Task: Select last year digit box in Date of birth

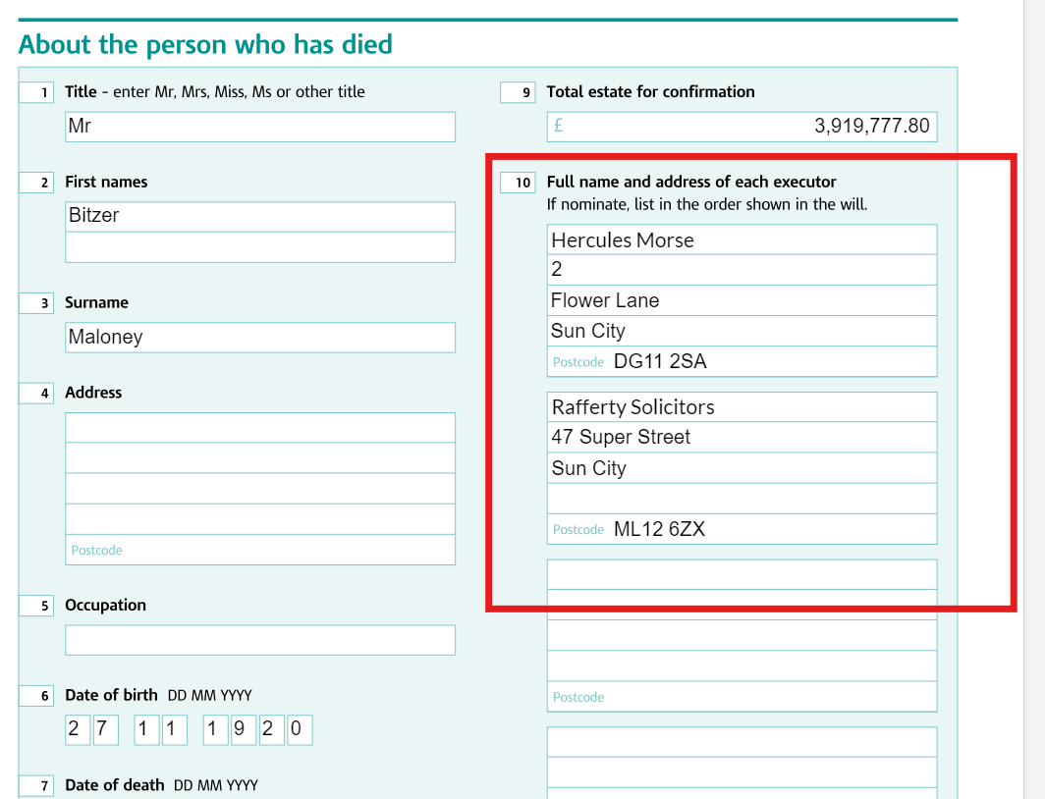Action: 300,729
